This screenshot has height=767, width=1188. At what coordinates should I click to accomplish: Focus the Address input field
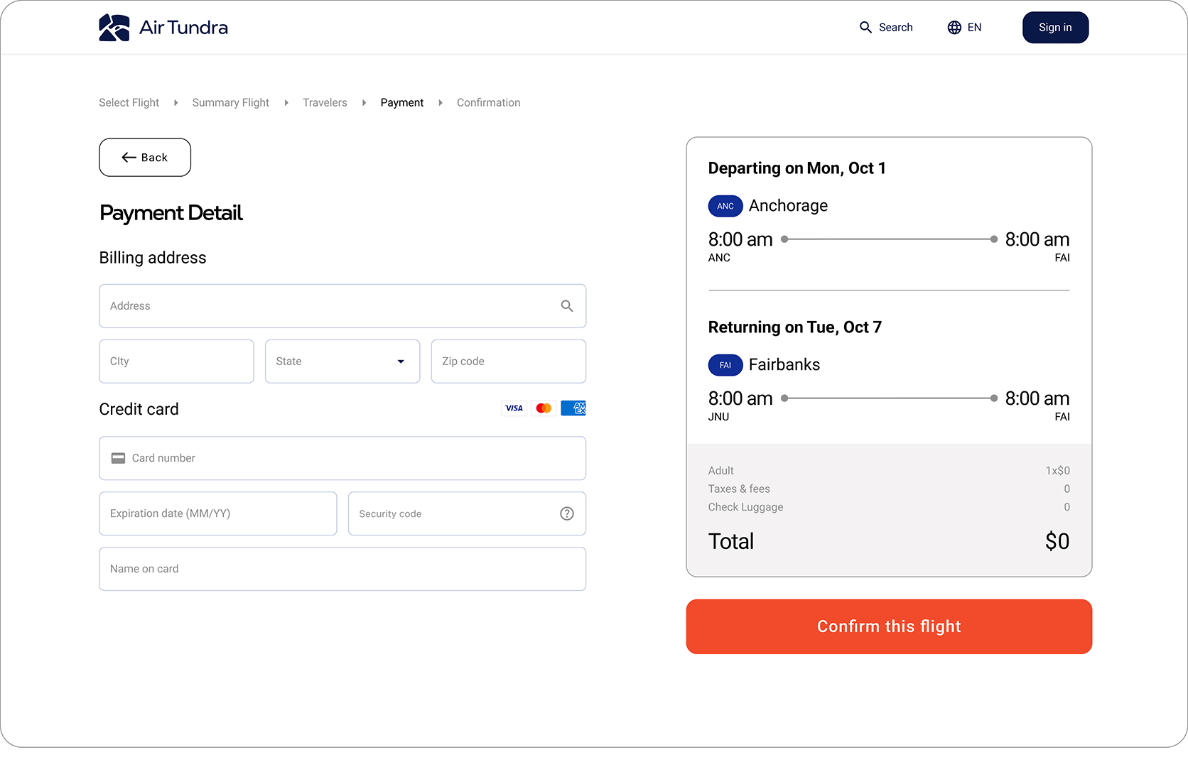[342, 306]
